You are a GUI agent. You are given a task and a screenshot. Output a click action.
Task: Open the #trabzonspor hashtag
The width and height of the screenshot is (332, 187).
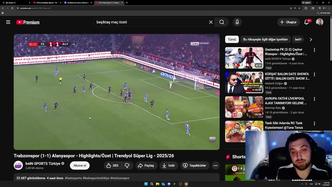[120, 178]
